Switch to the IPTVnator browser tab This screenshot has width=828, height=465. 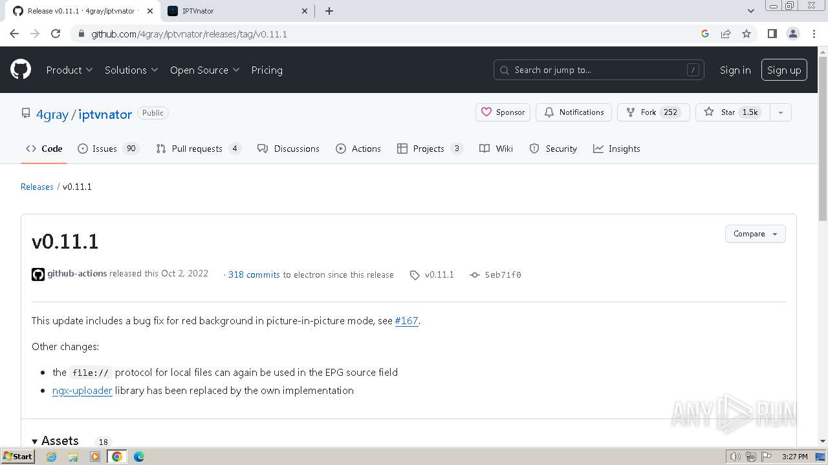tap(236, 11)
